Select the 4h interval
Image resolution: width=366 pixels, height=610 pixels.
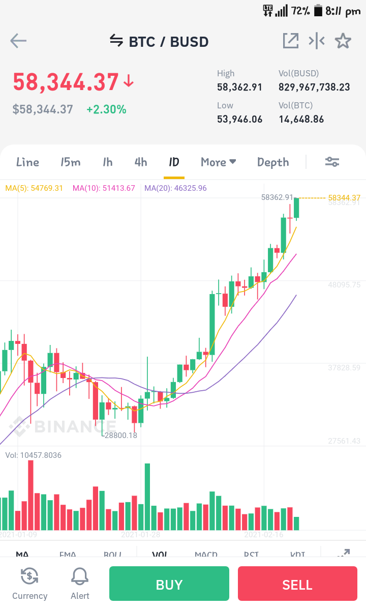point(141,162)
